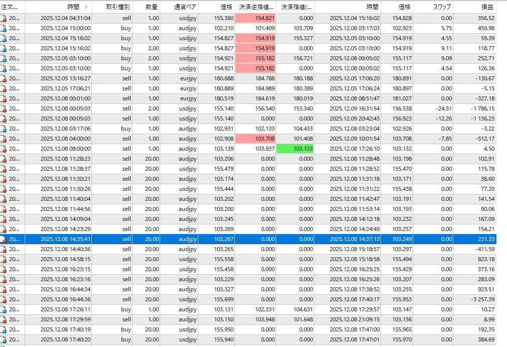Click the order icon of the 11:44:56 audjpy row

(4, 209)
